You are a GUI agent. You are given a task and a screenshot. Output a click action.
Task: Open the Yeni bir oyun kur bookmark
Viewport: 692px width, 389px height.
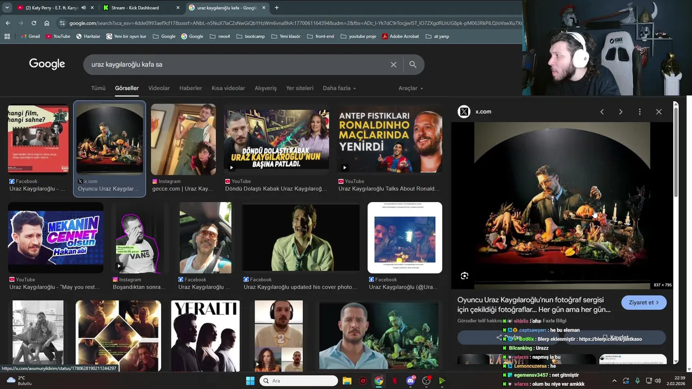(x=126, y=36)
